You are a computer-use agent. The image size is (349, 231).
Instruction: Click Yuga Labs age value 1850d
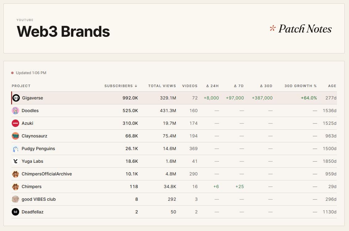click(x=330, y=161)
